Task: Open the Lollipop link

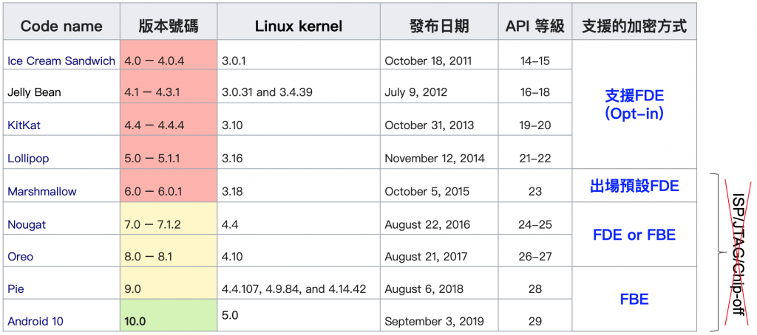Action: [x=28, y=159]
